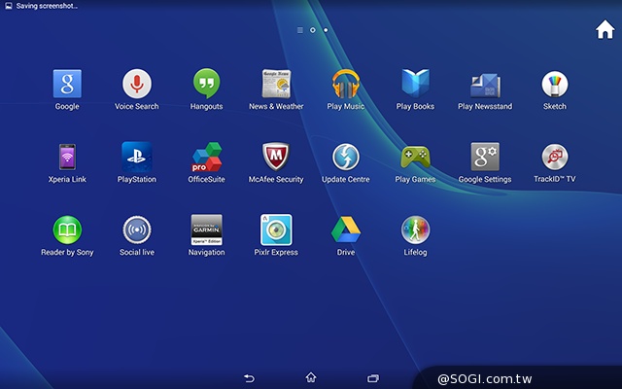Open the Lifelog app
The image size is (622, 389).
(x=415, y=230)
